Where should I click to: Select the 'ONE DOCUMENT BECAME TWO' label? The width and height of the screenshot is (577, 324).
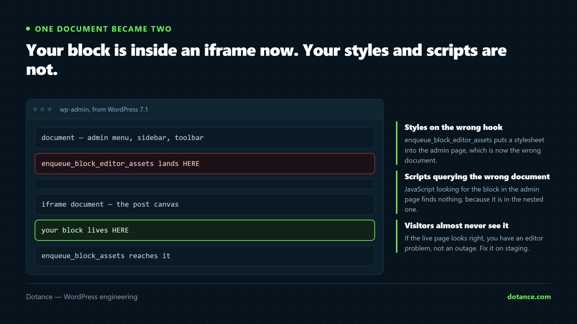click(103, 29)
